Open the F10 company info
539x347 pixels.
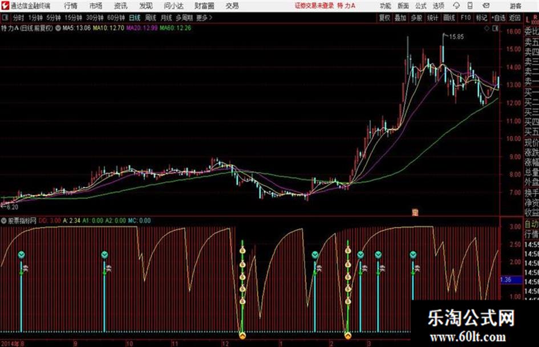(x=466, y=18)
